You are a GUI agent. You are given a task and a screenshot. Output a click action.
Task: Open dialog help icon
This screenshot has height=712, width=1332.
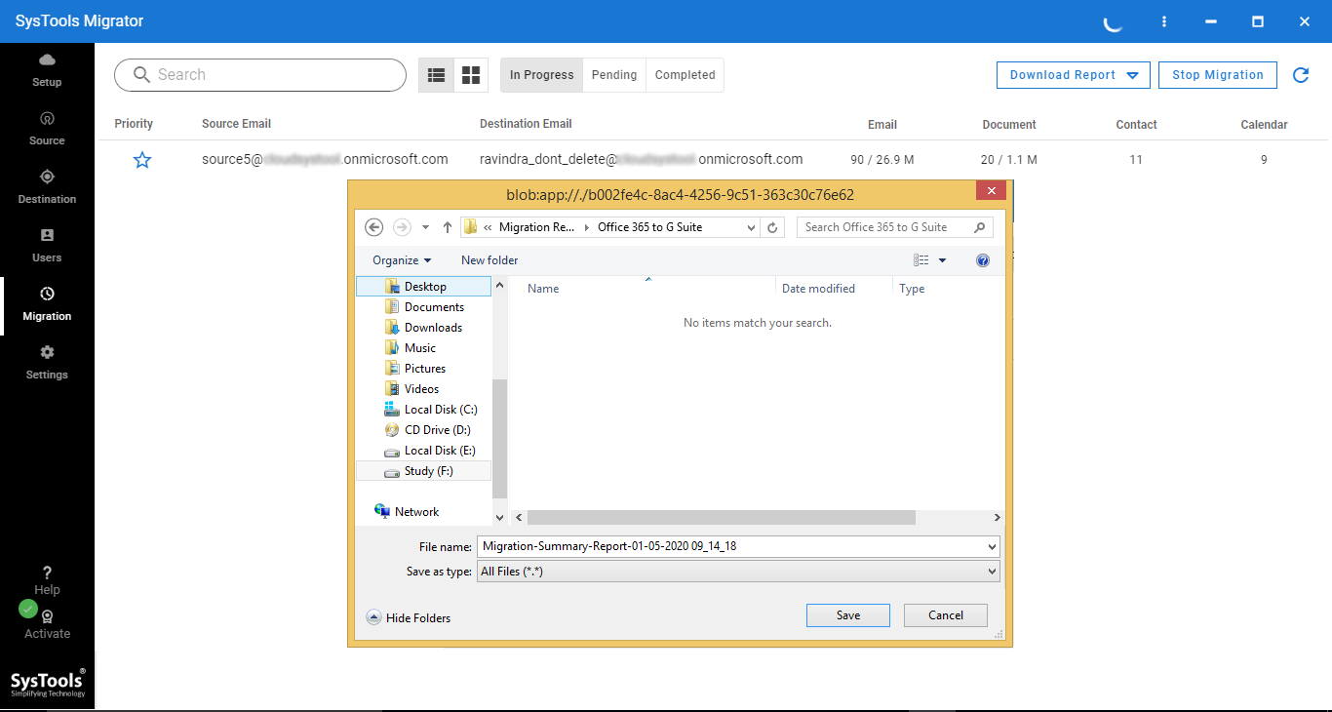983,260
